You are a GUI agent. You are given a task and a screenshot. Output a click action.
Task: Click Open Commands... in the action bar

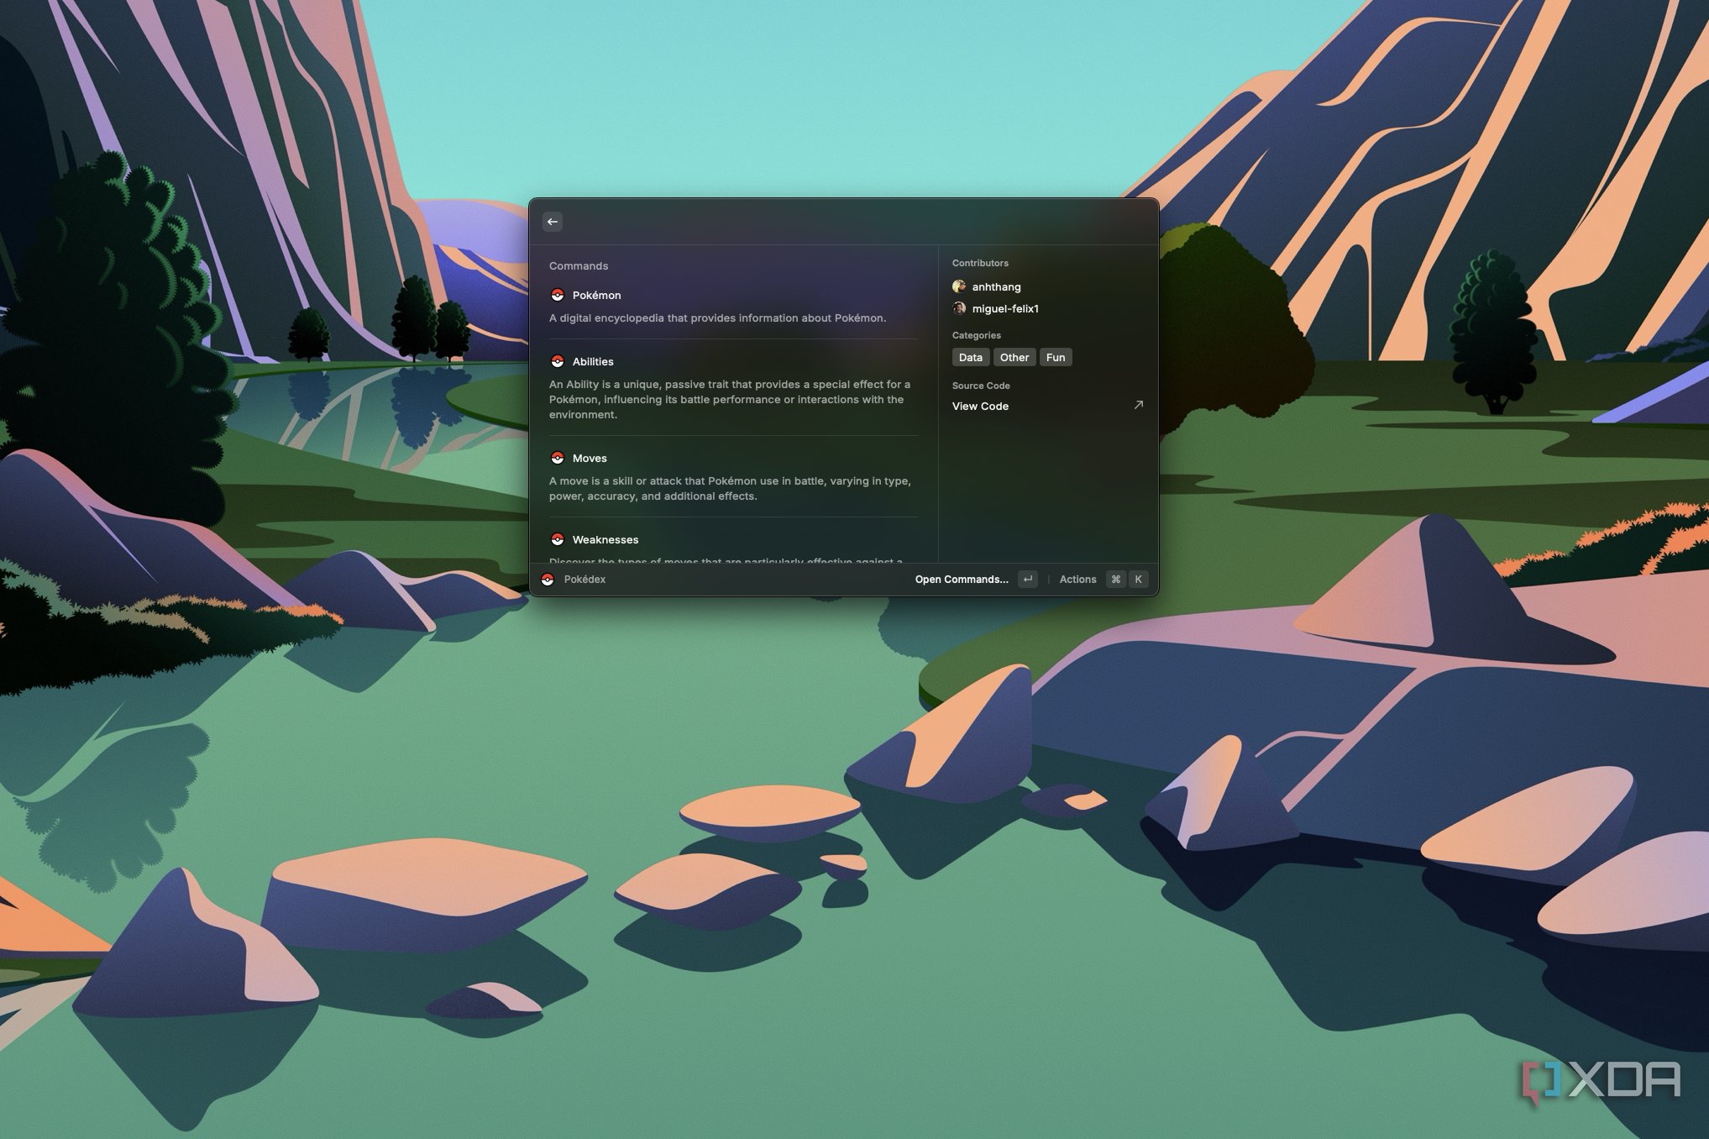pyautogui.click(x=962, y=580)
